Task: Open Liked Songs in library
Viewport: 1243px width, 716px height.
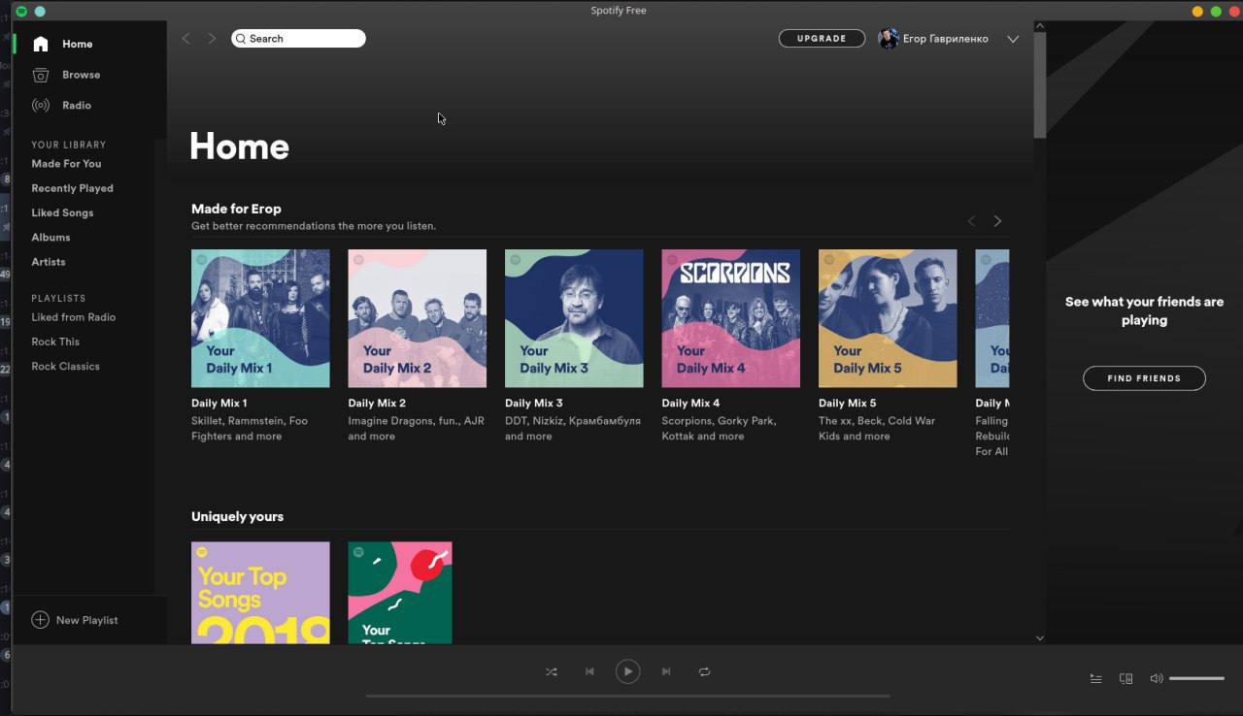Action: [x=62, y=212]
